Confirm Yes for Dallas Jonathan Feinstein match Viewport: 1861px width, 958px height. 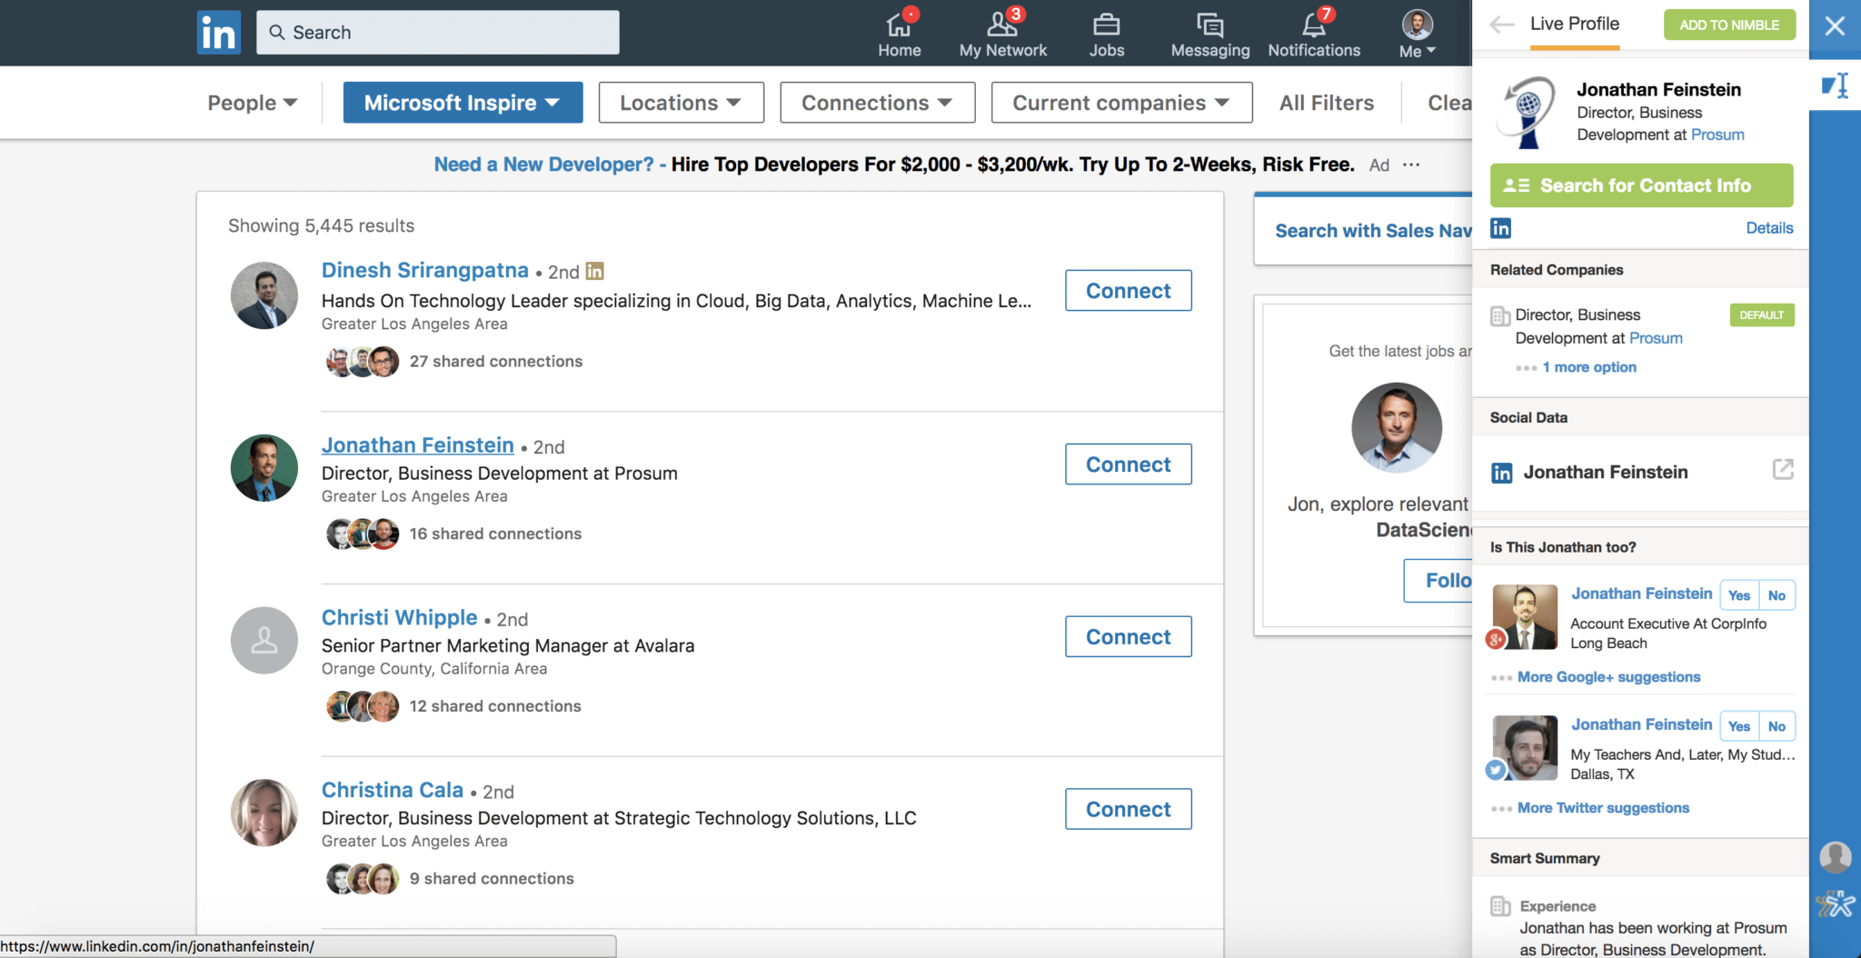(x=1738, y=726)
